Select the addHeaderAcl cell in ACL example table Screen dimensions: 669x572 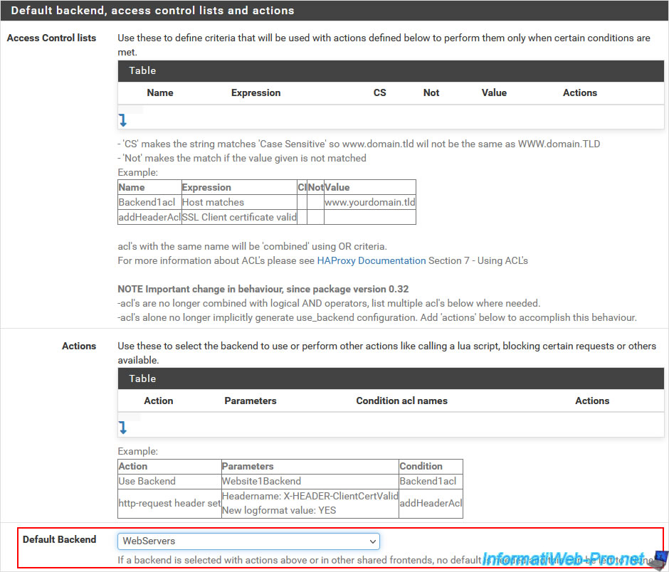[x=149, y=217]
